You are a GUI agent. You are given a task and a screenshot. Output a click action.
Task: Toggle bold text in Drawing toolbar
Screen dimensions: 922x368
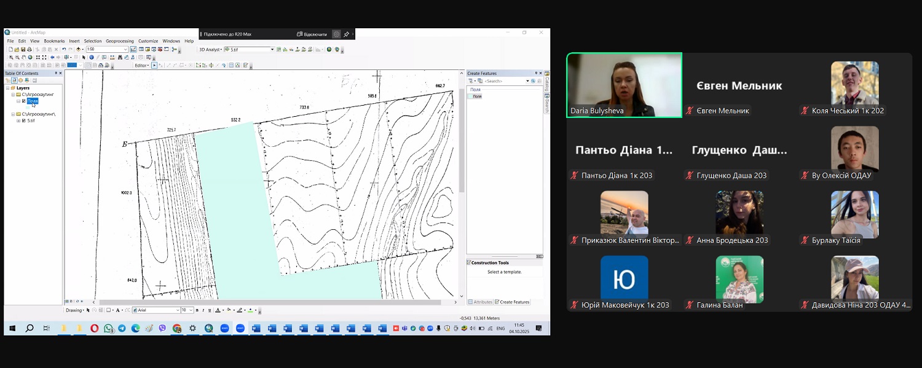click(x=198, y=310)
